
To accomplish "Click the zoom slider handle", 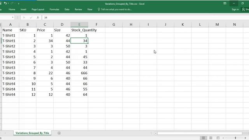I will click(235, 138).
